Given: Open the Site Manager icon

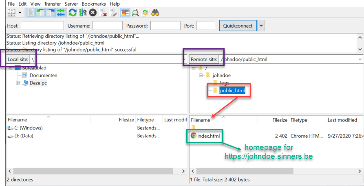Looking at the screenshot, I should coord(11,12).
